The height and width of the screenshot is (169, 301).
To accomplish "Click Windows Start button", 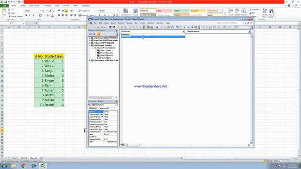I will click(4, 166).
